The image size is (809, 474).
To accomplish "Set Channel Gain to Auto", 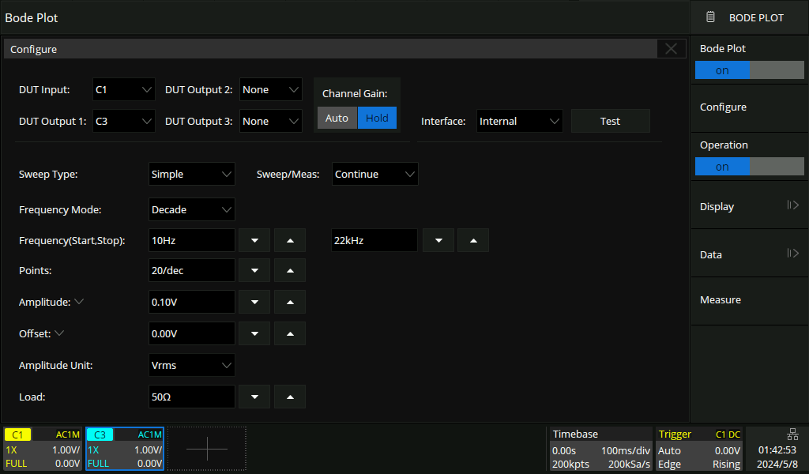I will pos(337,118).
